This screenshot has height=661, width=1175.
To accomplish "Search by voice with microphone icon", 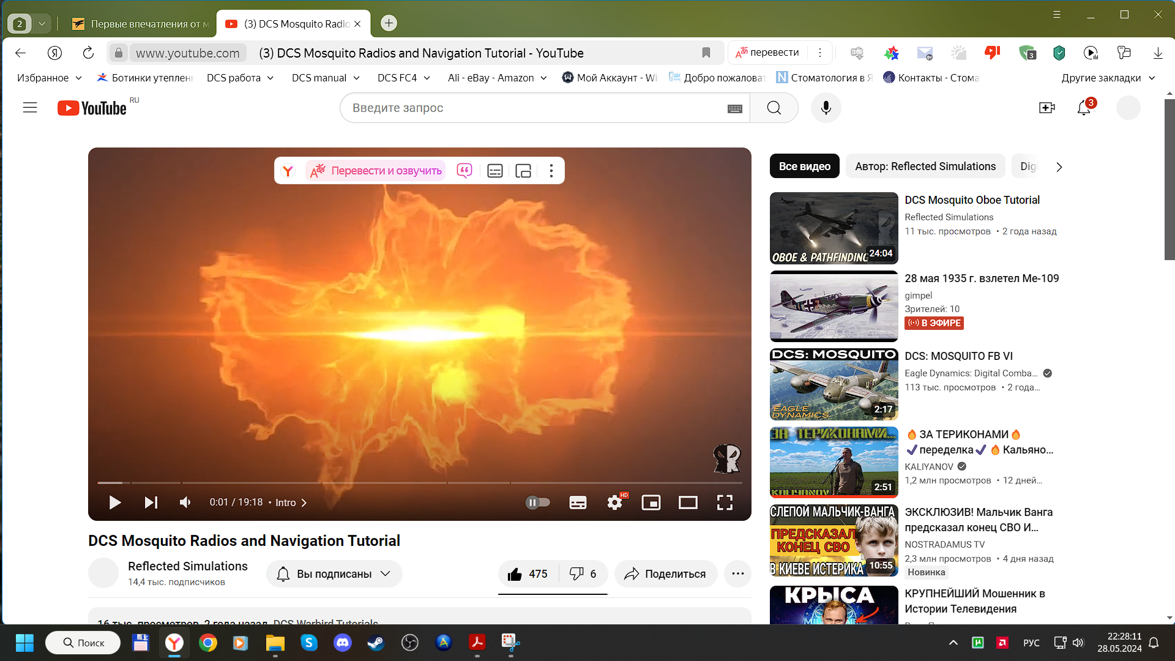I will [826, 108].
